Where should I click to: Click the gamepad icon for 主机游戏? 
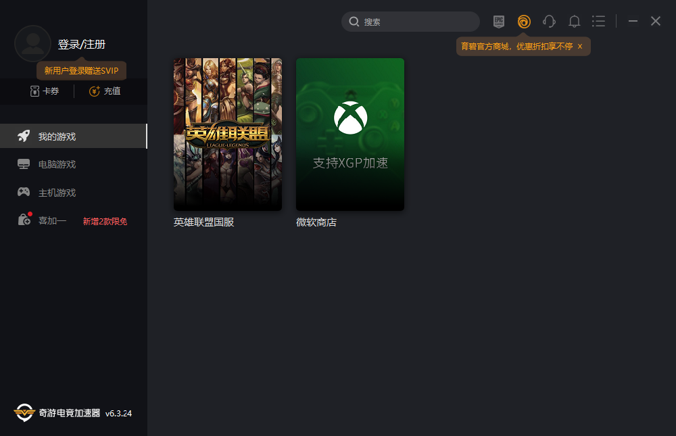[24, 192]
